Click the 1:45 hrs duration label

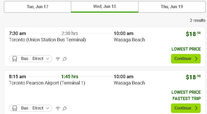point(70,77)
